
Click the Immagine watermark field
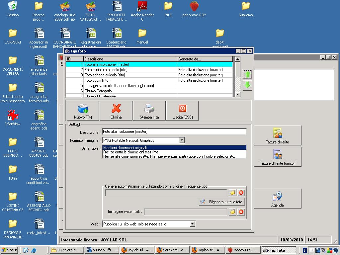click(x=185, y=212)
